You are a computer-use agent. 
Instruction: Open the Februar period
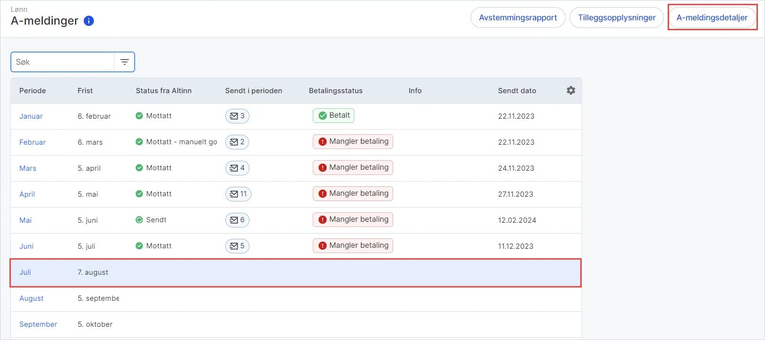pos(33,142)
